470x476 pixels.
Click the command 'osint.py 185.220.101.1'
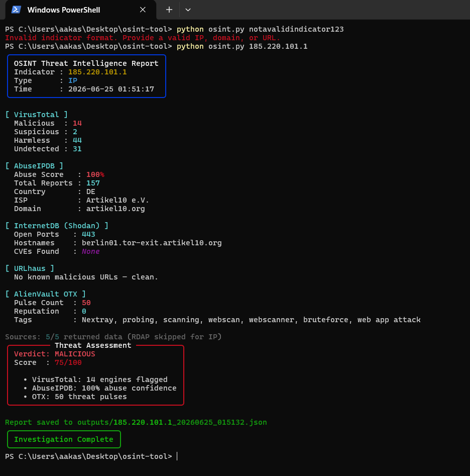pos(258,46)
